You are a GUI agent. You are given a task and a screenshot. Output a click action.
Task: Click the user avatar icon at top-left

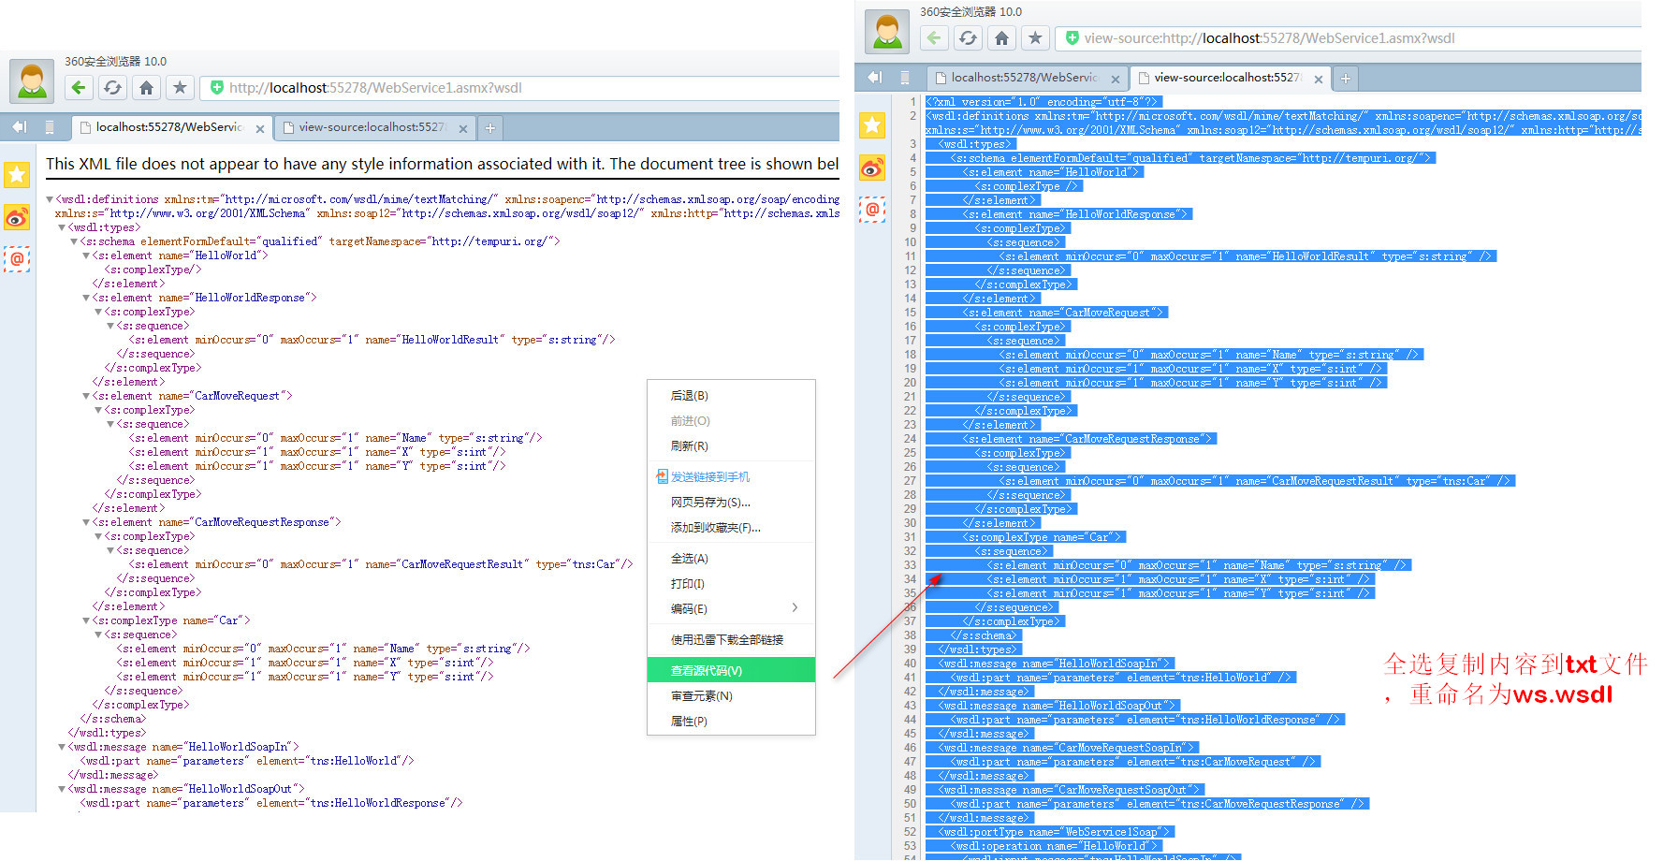[x=31, y=80]
